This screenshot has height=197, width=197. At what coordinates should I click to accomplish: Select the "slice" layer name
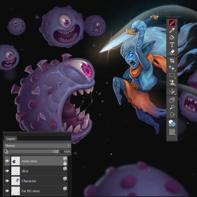(25, 171)
